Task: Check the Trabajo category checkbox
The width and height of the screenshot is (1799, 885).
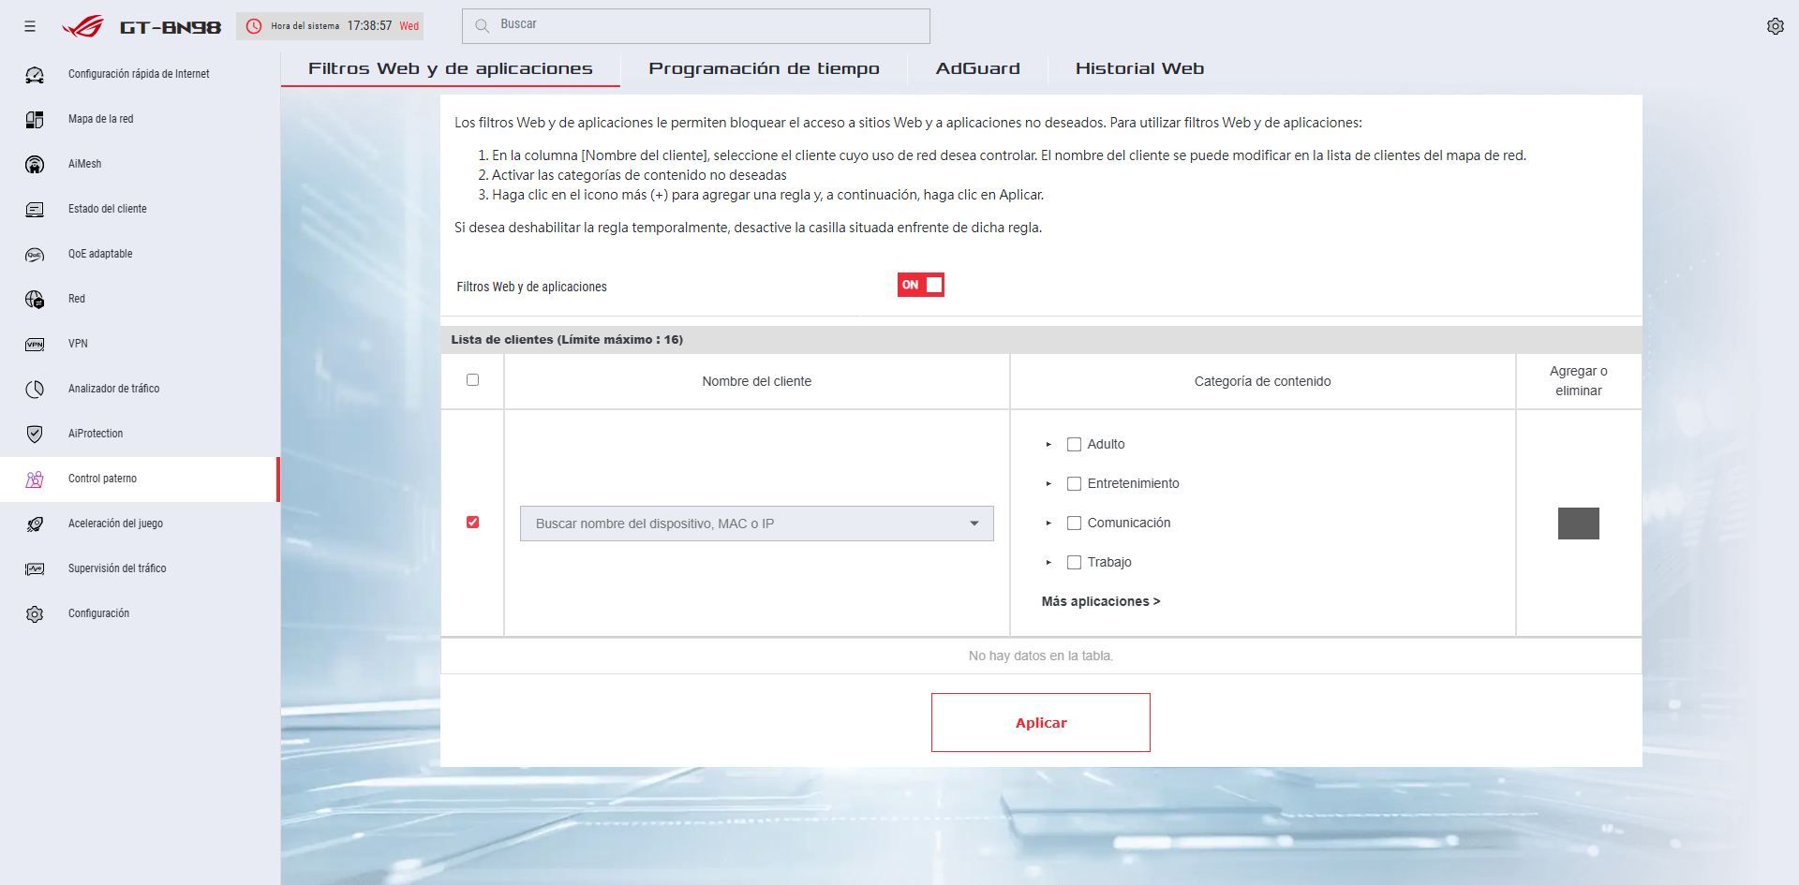Action: 1074,563
